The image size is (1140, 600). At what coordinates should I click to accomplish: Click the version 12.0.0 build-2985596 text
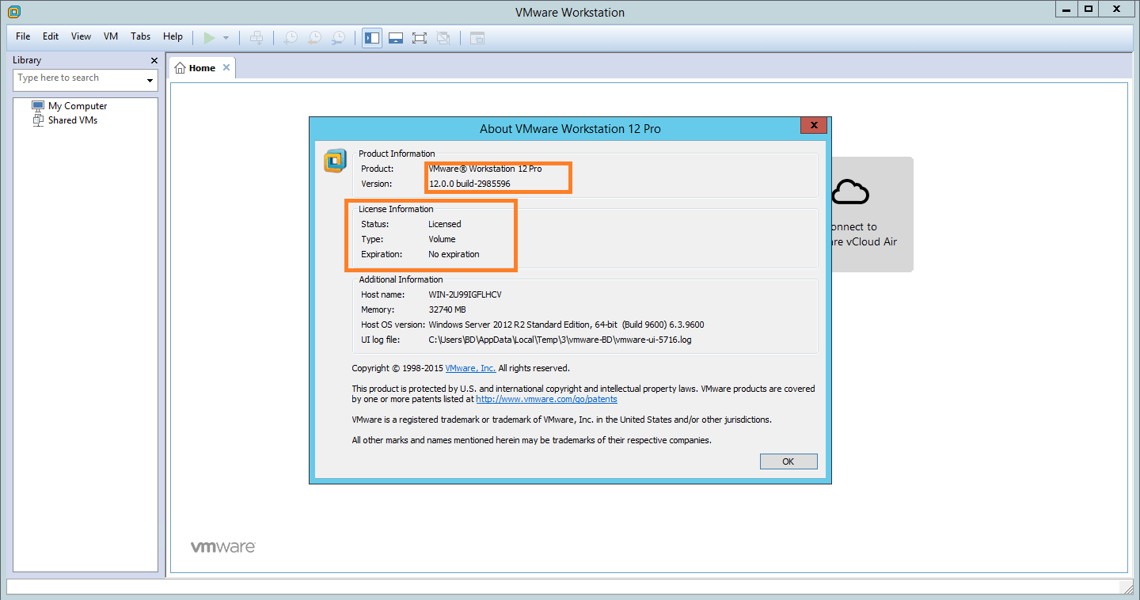coord(469,184)
